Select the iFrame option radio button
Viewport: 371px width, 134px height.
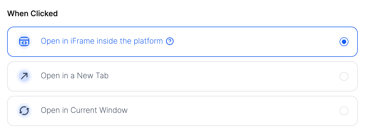[344, 42]
